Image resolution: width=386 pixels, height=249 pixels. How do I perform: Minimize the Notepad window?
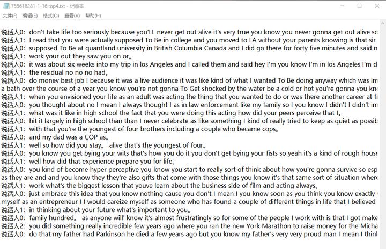335,6
